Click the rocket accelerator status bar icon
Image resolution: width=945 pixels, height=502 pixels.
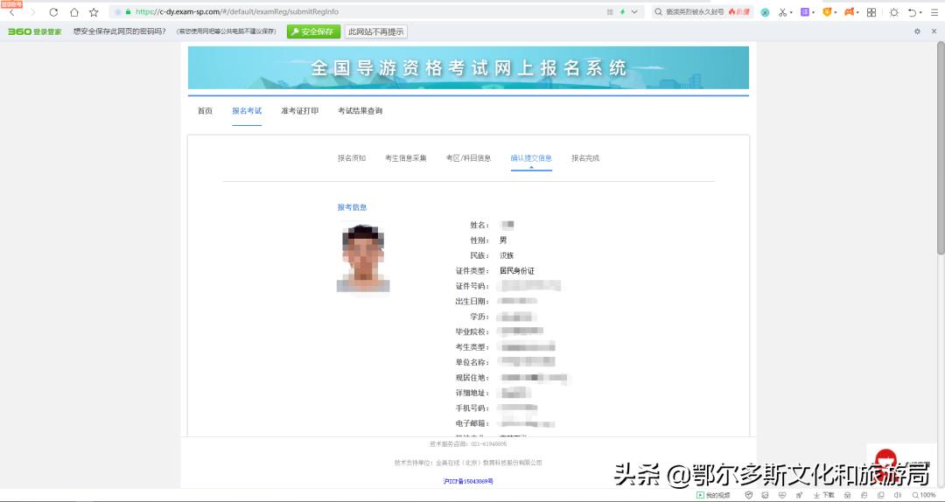799,495
